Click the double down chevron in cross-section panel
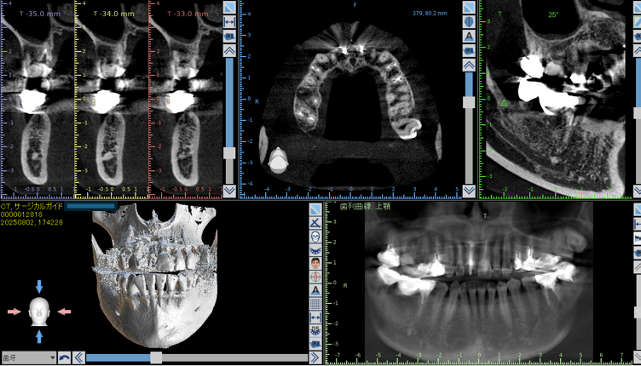The image size is (641, 366). [229, 191]
